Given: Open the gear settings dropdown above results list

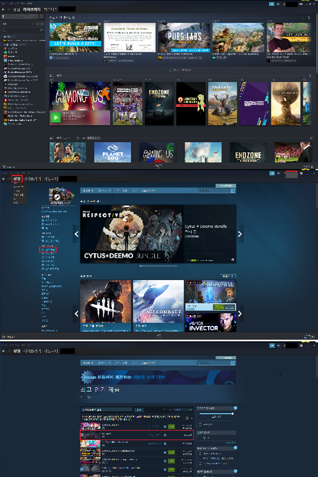Looking at the screenshot, I should coord(188,418).
